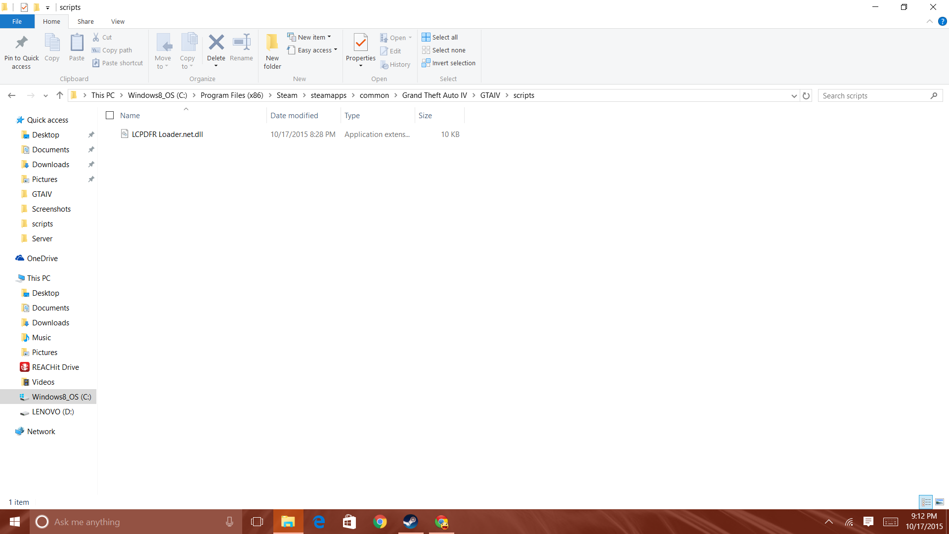The height and width of the screenshot is (534, 949).
Task: Open Steam from the taskbar
Action: (410, 522)
